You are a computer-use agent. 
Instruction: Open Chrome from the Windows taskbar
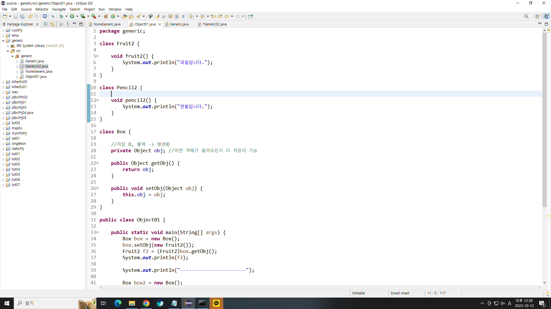146,303
